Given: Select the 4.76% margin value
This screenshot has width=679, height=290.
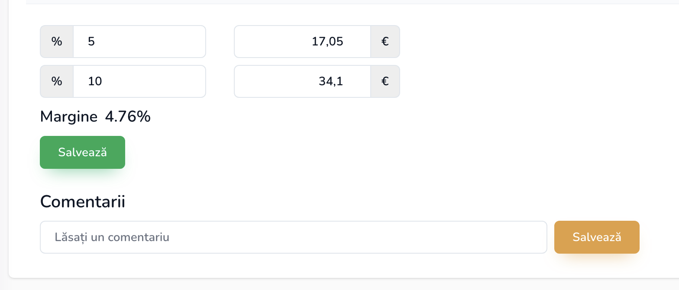Looking at the screenshot, I should click(128, 117).
